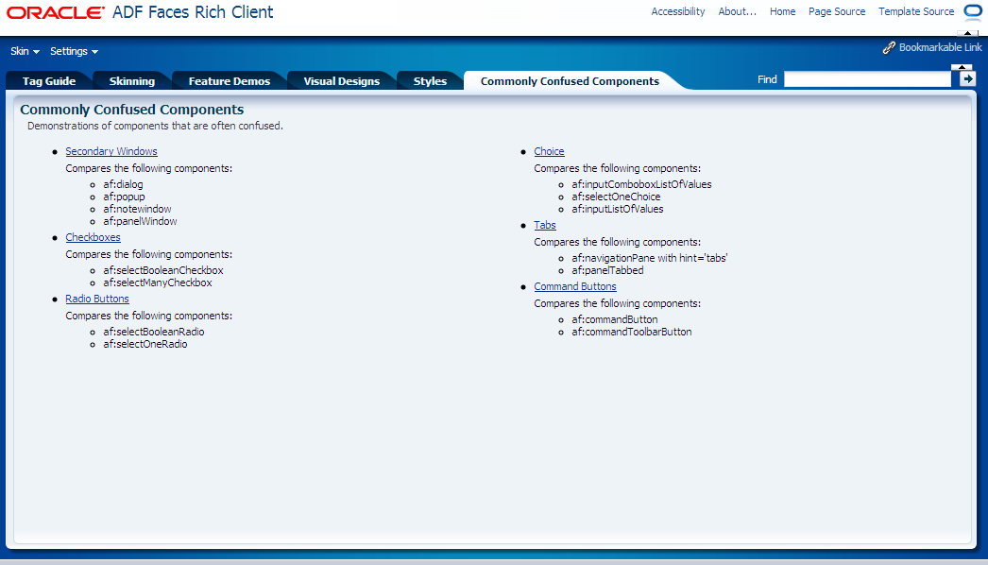Click the Accessibility link in the header
Screen dimensions: 988x565
677,11
